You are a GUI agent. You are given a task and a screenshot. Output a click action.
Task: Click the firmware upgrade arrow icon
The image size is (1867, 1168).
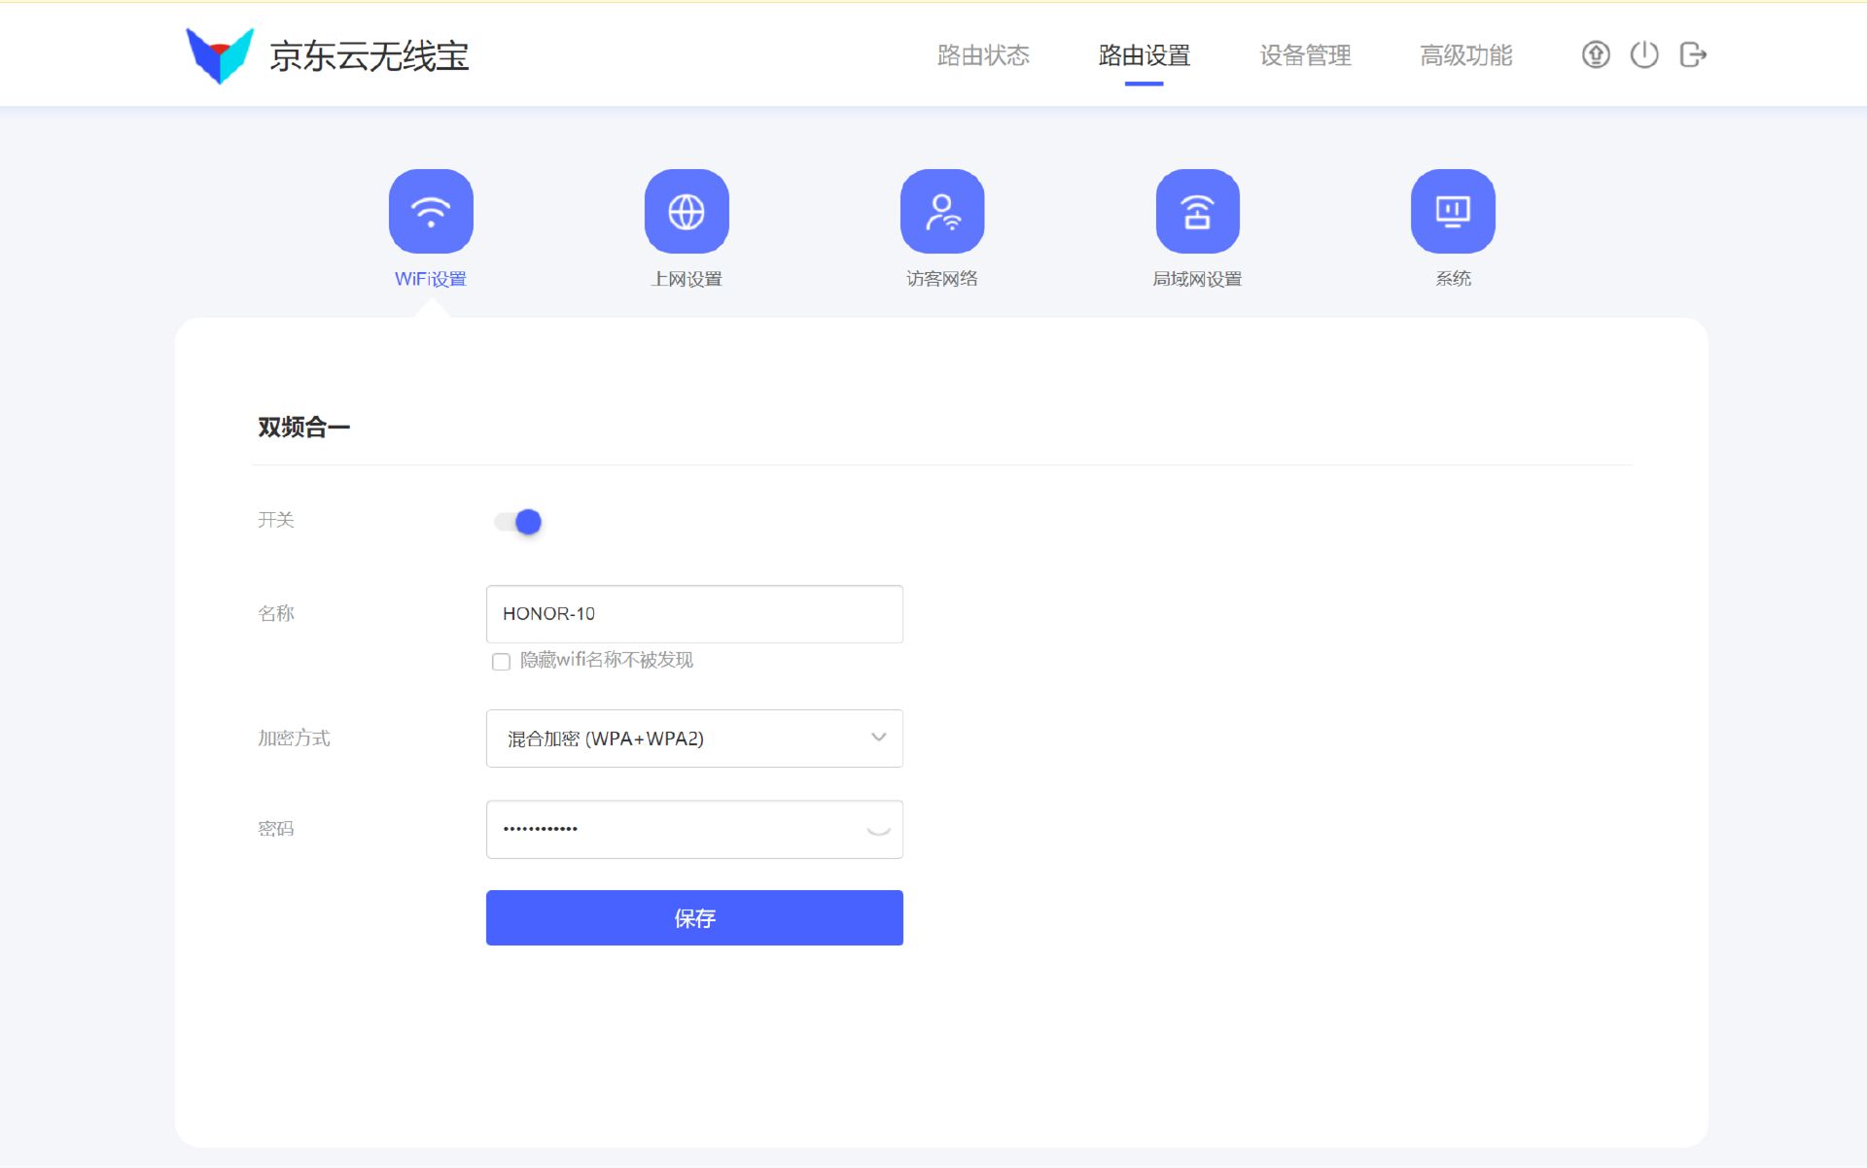tap(1596, 54)
